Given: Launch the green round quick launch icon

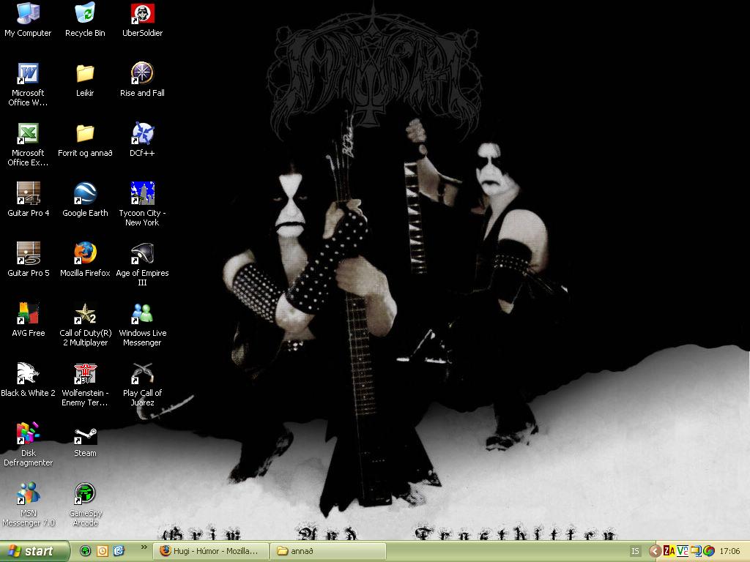Looking at the screenshot, I should 86,551.
